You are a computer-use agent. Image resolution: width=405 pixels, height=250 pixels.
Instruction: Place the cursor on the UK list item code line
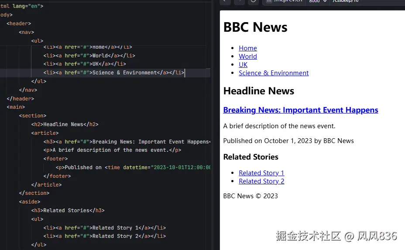85,64
